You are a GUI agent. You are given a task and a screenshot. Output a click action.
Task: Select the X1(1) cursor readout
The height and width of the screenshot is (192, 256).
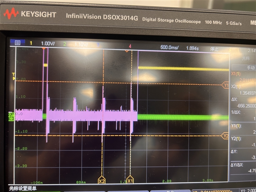tap(244, 77)
